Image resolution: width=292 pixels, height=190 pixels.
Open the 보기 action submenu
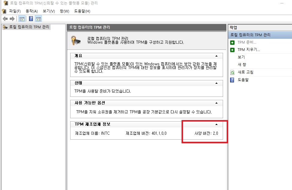tap(241, 57)
